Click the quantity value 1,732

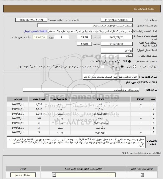click(x=39, y=104)
